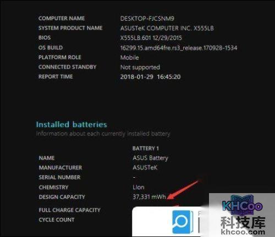Viewport: 275px width, 237px height.
Task: Click the CONNECTED STANDBY Not supported value
Action: point(140,67)
